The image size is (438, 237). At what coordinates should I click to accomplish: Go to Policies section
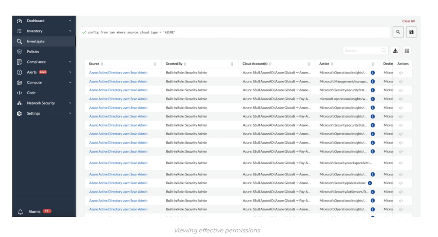point(33,52)
